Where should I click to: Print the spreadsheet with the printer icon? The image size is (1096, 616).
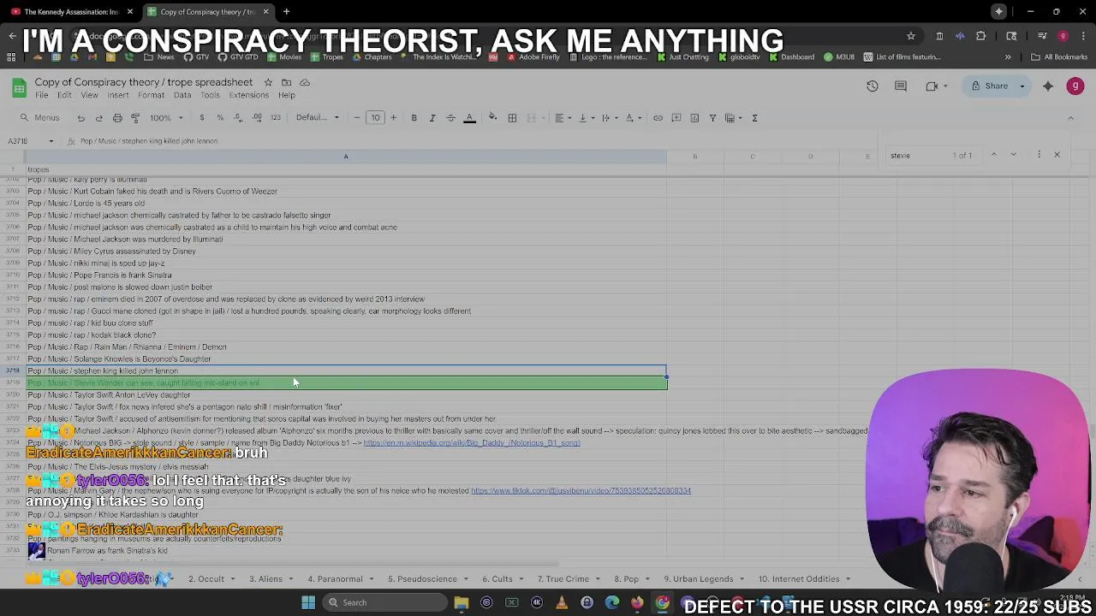(117, 118)
